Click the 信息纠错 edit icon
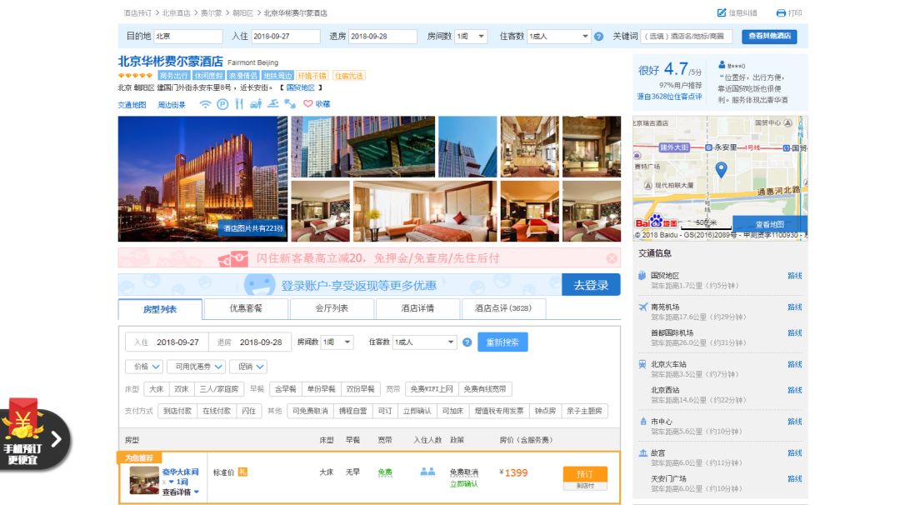900x505 pixels. [722, 12]
